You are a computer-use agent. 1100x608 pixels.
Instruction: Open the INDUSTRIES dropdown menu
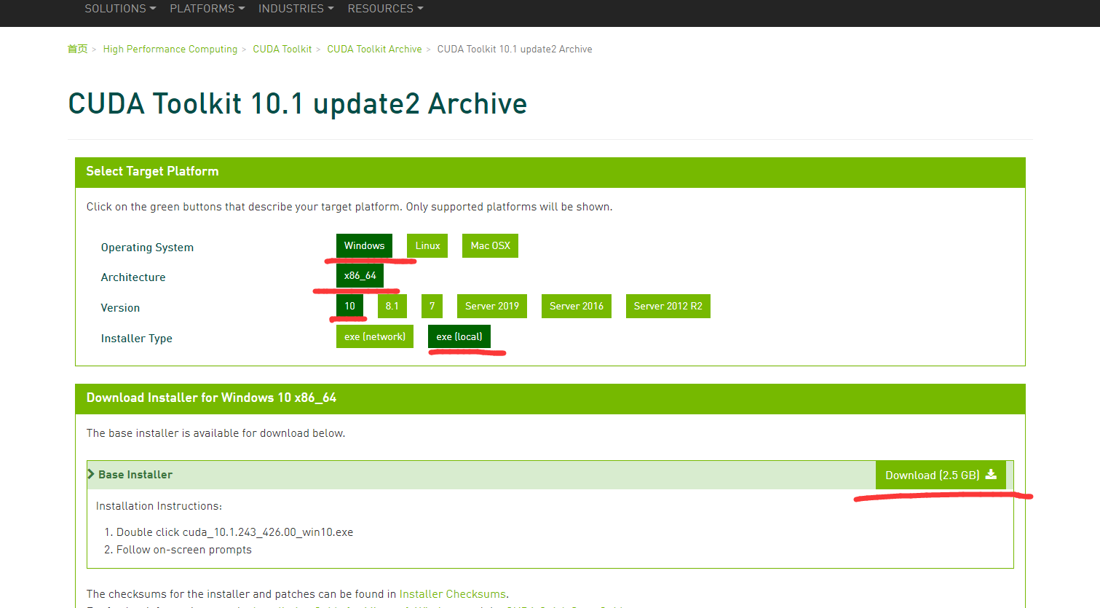(x=296, y=9)
